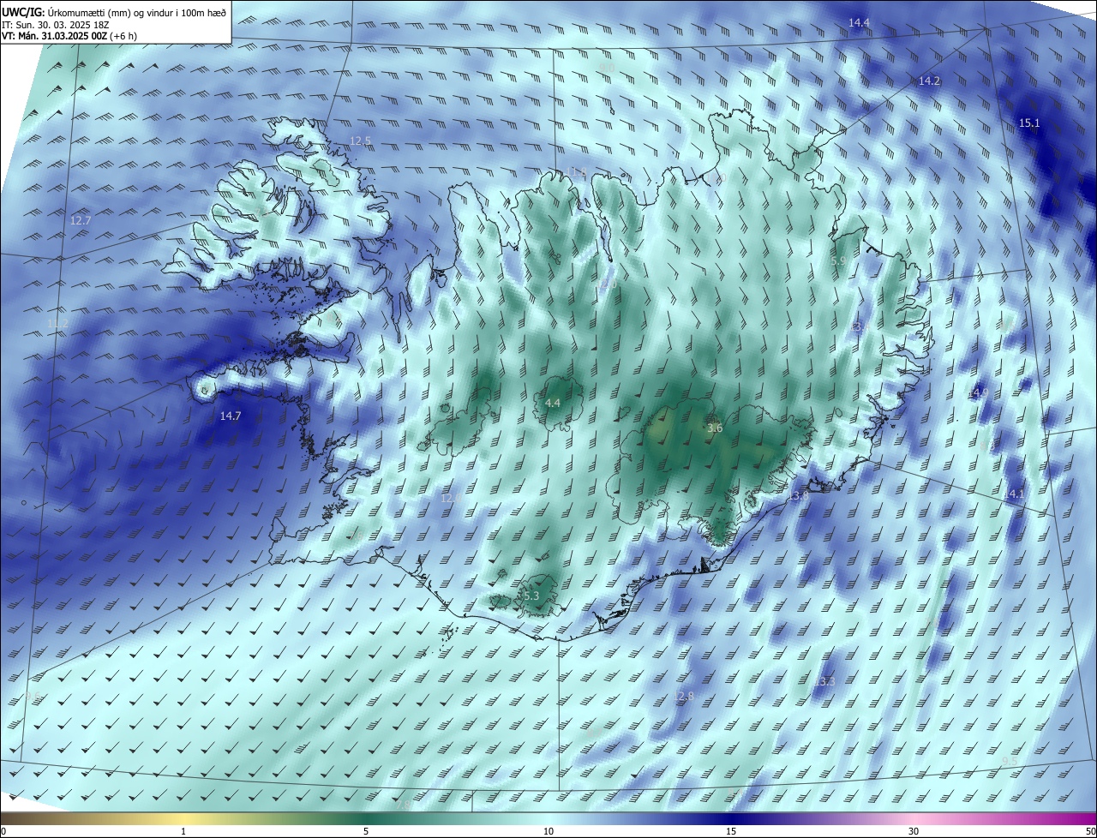Click the 0 tick on the color scale
Image resolution: width=1097 pixels, height=838 pixels.
tap(3, 831)
